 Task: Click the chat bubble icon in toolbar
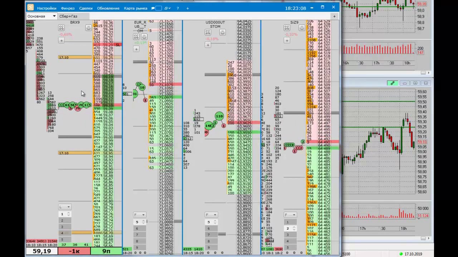(153, 8)
